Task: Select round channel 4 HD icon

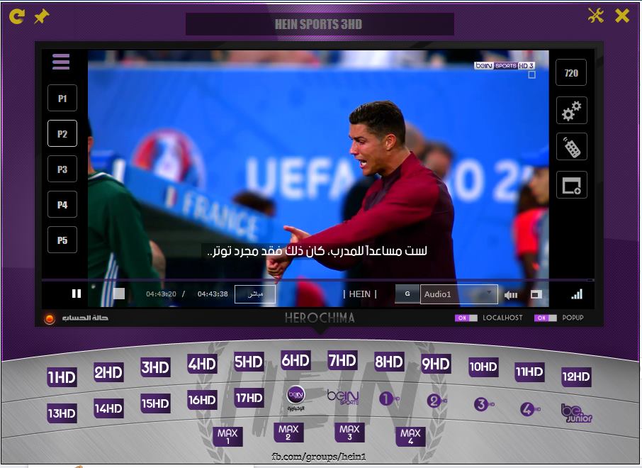Action: [530, 408]
